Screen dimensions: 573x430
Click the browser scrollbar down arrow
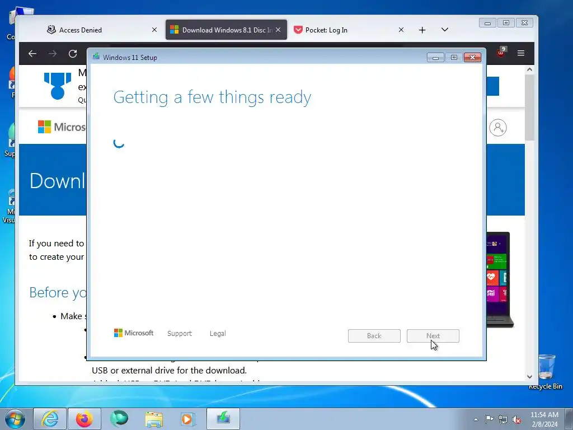tap(529, 377)
